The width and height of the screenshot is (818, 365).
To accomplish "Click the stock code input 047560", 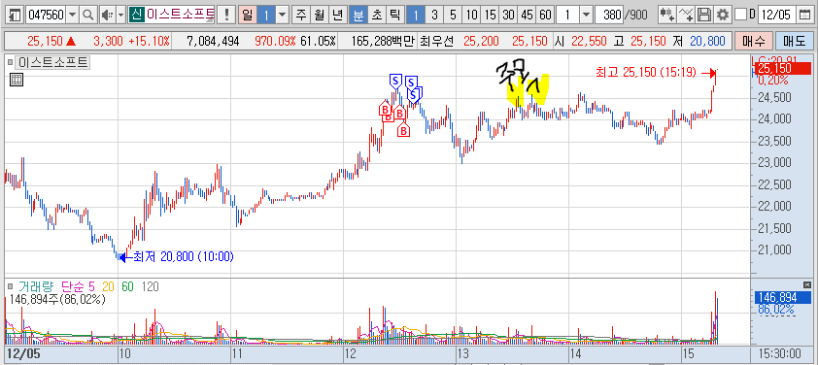I will point(46,15).
